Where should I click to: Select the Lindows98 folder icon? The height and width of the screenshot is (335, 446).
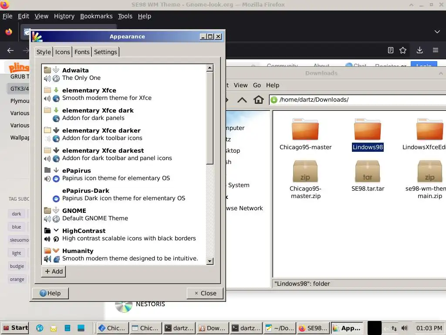point(368,130)
